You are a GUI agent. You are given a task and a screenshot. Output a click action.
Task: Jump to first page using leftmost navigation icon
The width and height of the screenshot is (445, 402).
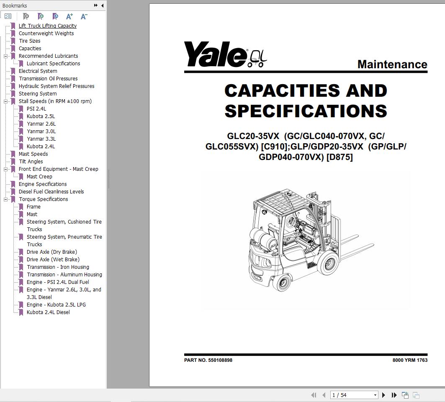(314, 395)
